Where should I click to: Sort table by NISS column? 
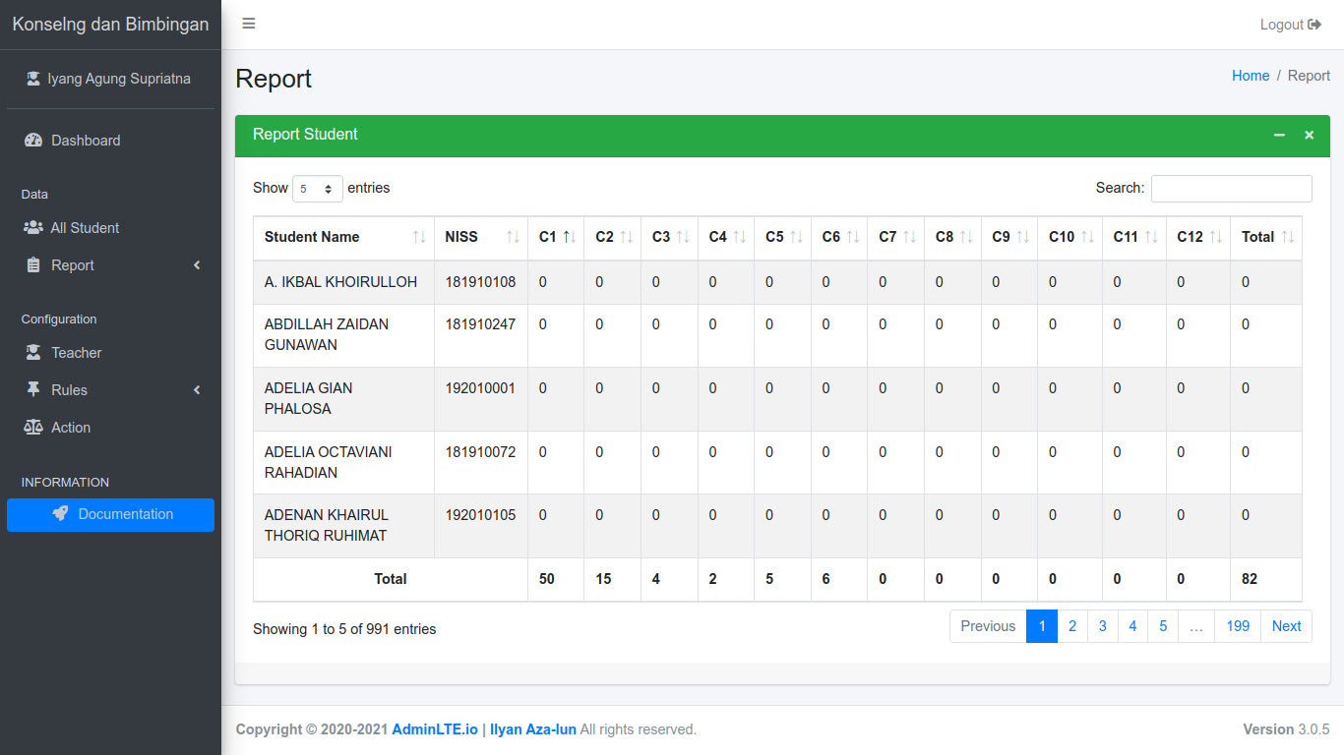coord(481,238)
